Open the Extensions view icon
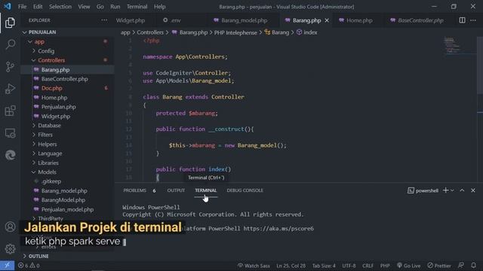The width and height of the screenshot is (483, 271). pos(10,111)
